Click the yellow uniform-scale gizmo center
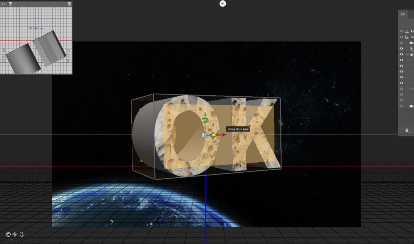This screenshot has width=414, height=244. (213, 135)
